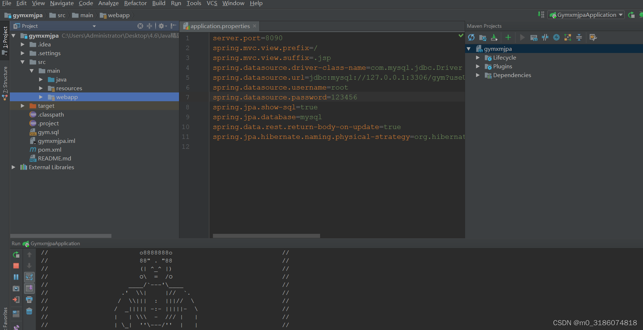Collapse the main folder
Viewport: 643px width, 330px height.
32,71
